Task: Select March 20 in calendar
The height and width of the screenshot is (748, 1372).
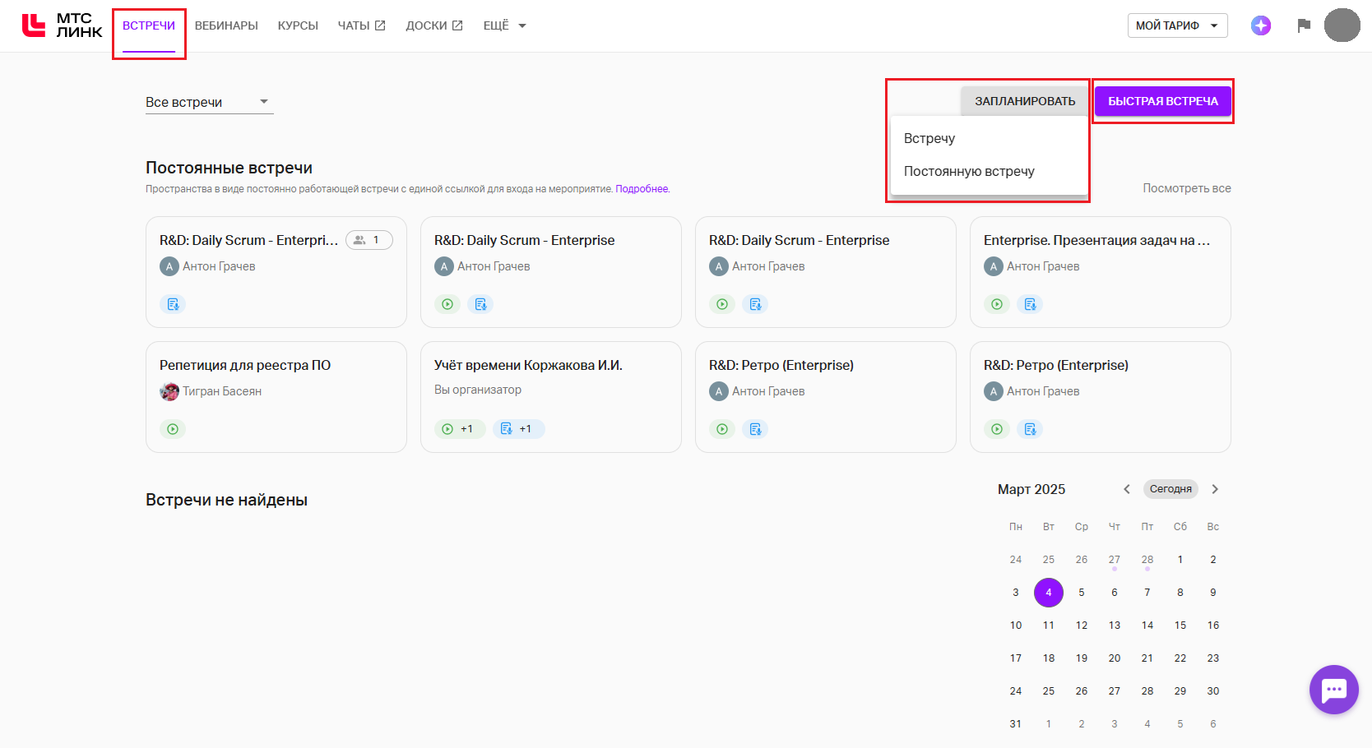Action: (1115, 658)
